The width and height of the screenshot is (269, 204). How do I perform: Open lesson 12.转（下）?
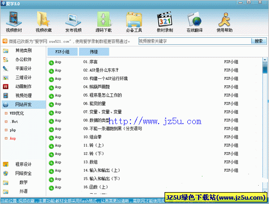[94, 154]
